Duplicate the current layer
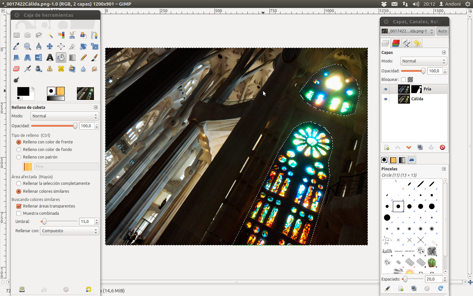 pos(420,147)
